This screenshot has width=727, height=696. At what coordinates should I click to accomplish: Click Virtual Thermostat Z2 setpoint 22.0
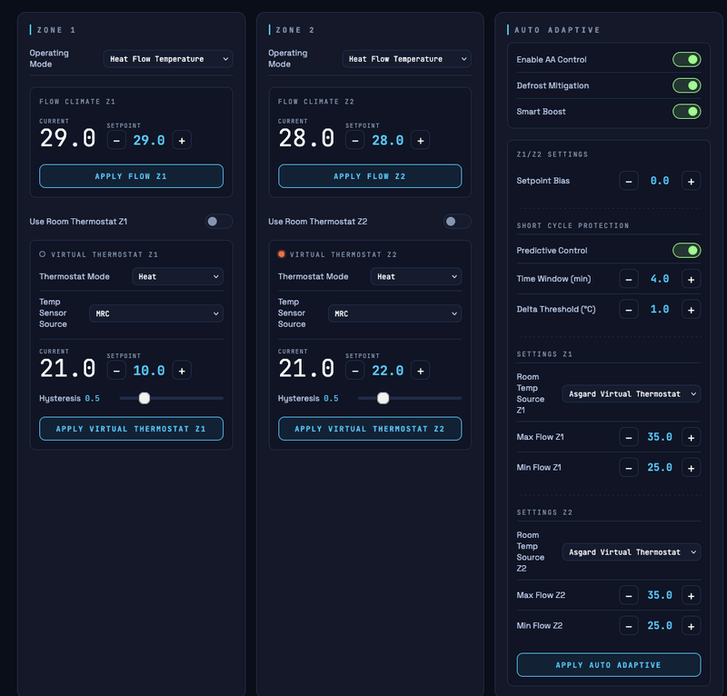pyautogui.click(x=388, y=371)
